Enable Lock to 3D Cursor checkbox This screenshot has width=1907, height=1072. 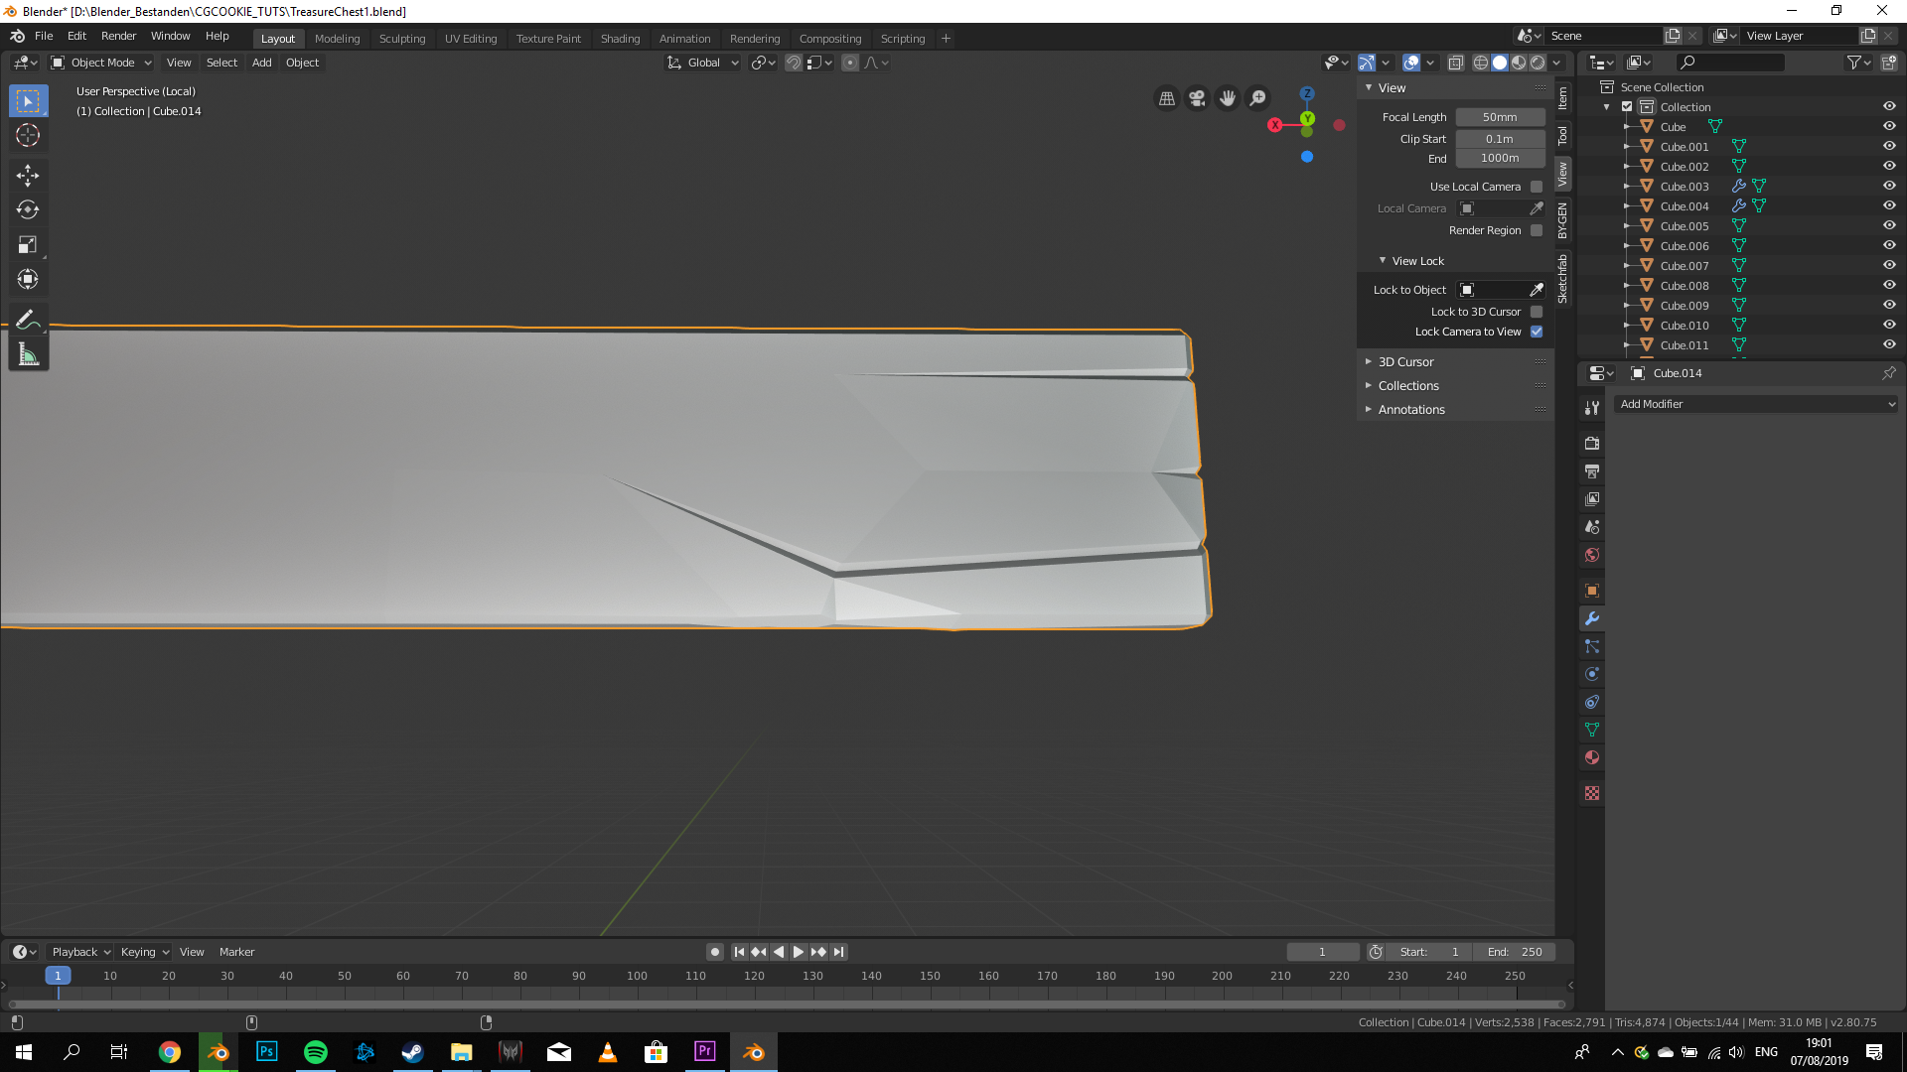coord(1537,312)
